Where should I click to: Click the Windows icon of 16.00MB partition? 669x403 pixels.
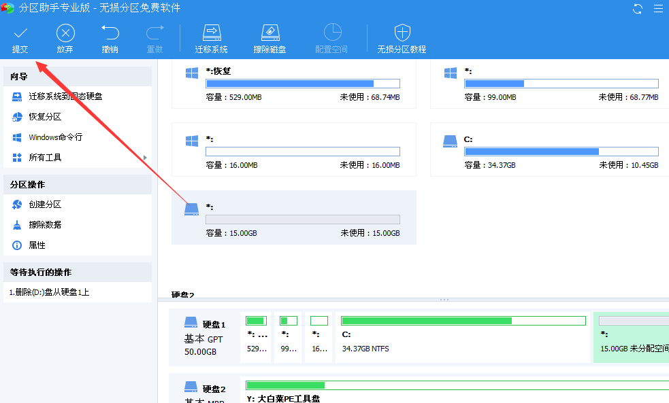coord(192,141)
